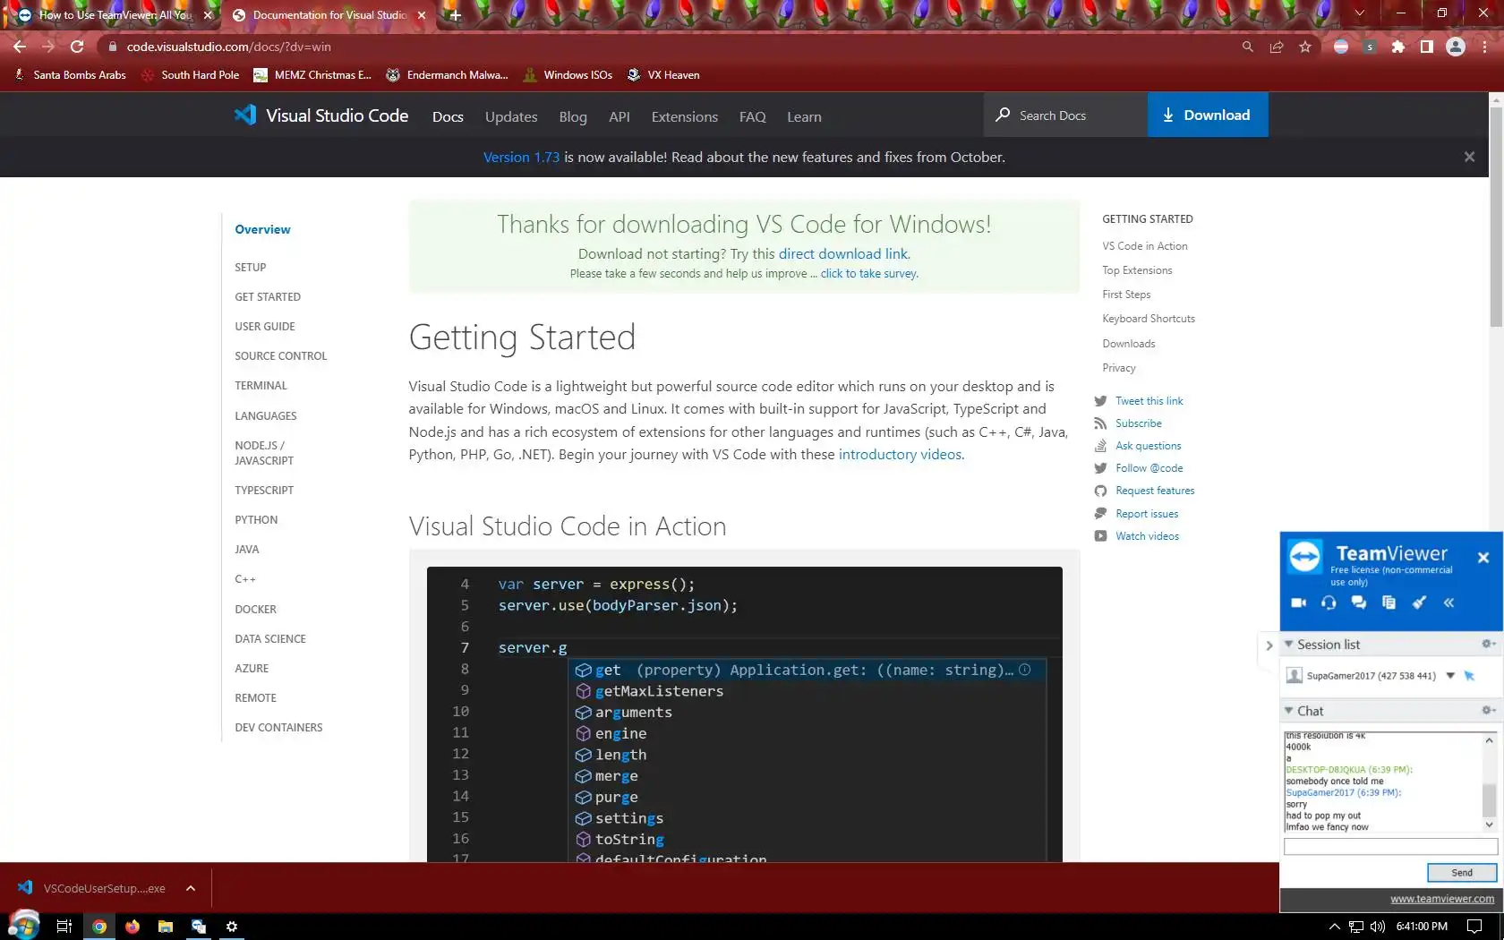Follow the direct download link
This screenshot has height=940, width=1504.
pyautogui.click(x=843, y=254)
